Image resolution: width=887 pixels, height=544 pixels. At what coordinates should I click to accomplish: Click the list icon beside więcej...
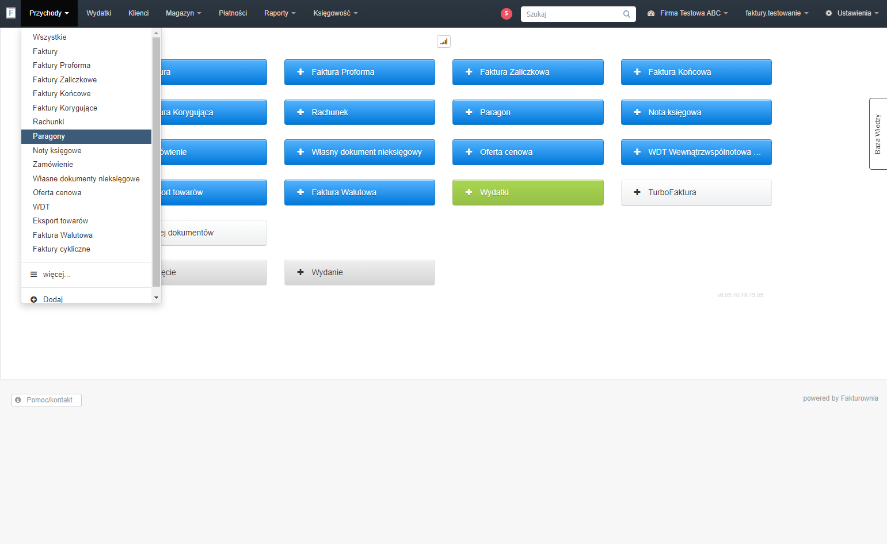(34, 275)
